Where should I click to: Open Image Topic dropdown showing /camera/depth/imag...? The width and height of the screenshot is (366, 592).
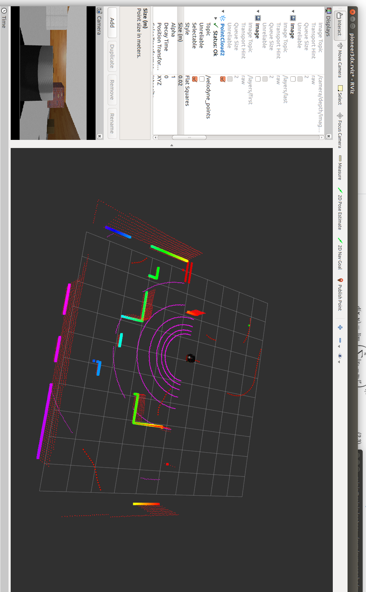click(321, 105)
